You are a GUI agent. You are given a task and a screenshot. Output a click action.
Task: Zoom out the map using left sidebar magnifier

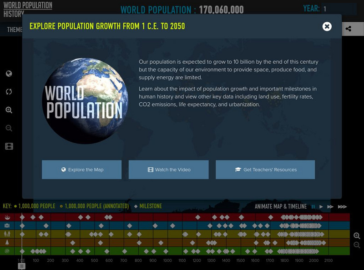tap(9, 128)
